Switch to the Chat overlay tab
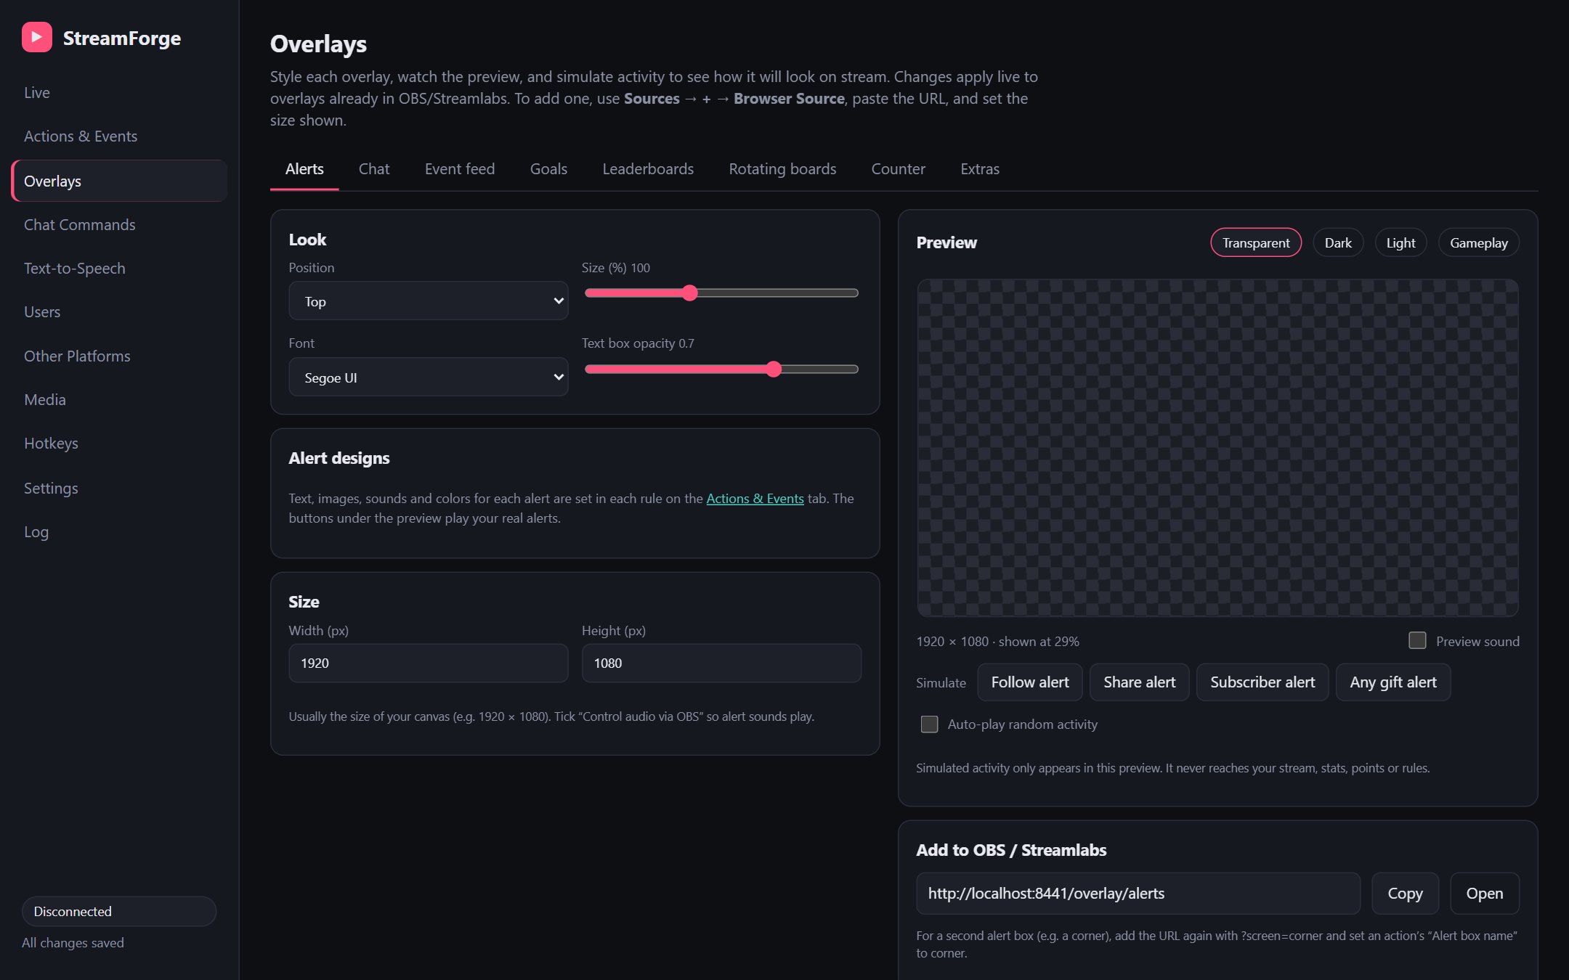1569x980 pixels. (x=374, y=168)
